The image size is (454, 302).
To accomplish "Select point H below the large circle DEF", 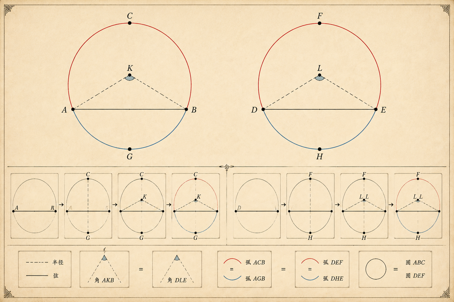I will [x=320, y=149].
